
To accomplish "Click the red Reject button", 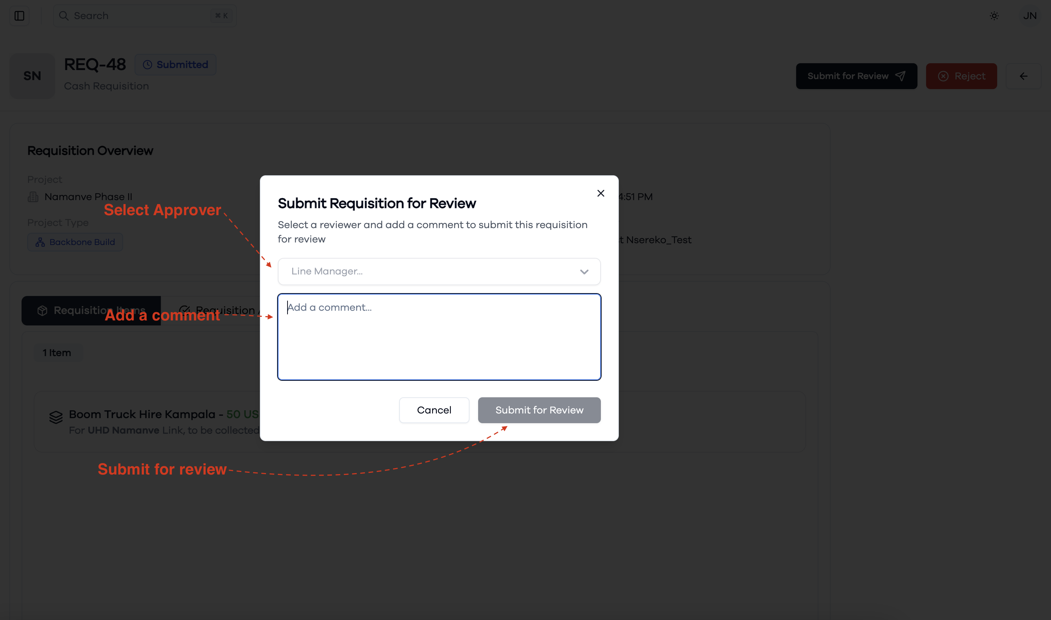I will (961, 76).
